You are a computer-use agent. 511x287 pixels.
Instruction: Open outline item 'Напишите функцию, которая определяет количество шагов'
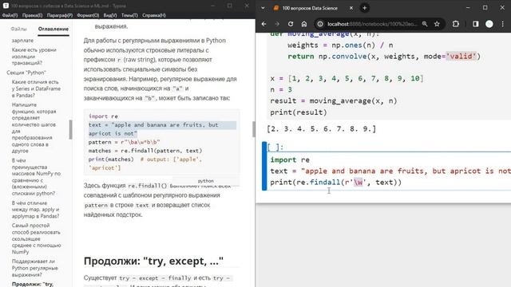click(x=34, y=128)
